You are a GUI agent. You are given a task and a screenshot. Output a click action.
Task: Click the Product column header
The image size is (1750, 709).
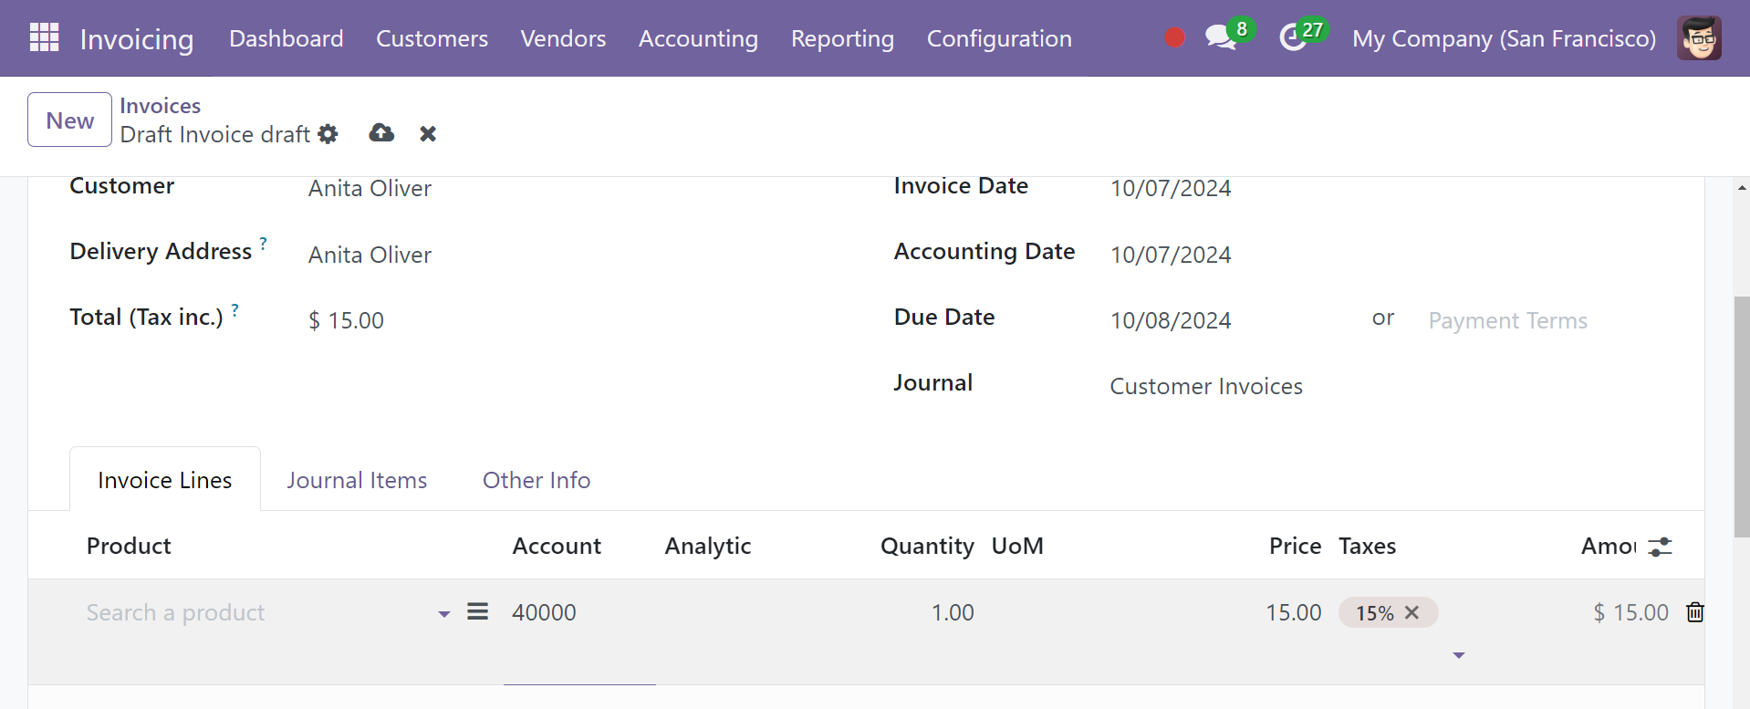click(x=129, y=546)
